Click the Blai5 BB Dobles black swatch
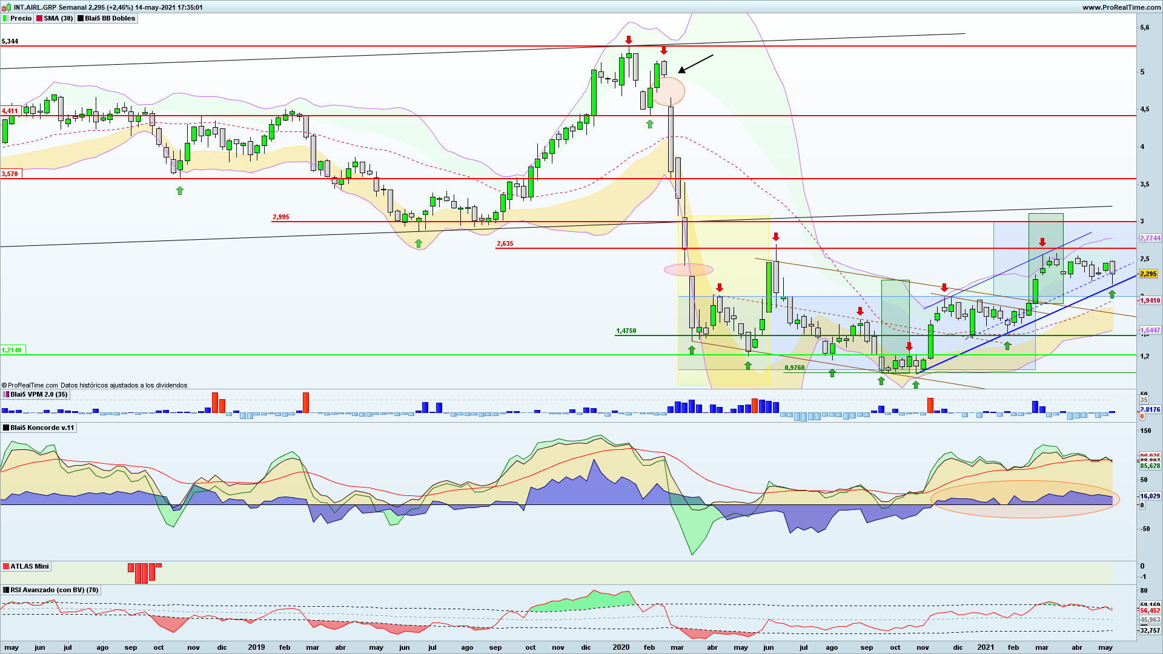Viewport: 1163px width, 654px height. coord(81,18)
